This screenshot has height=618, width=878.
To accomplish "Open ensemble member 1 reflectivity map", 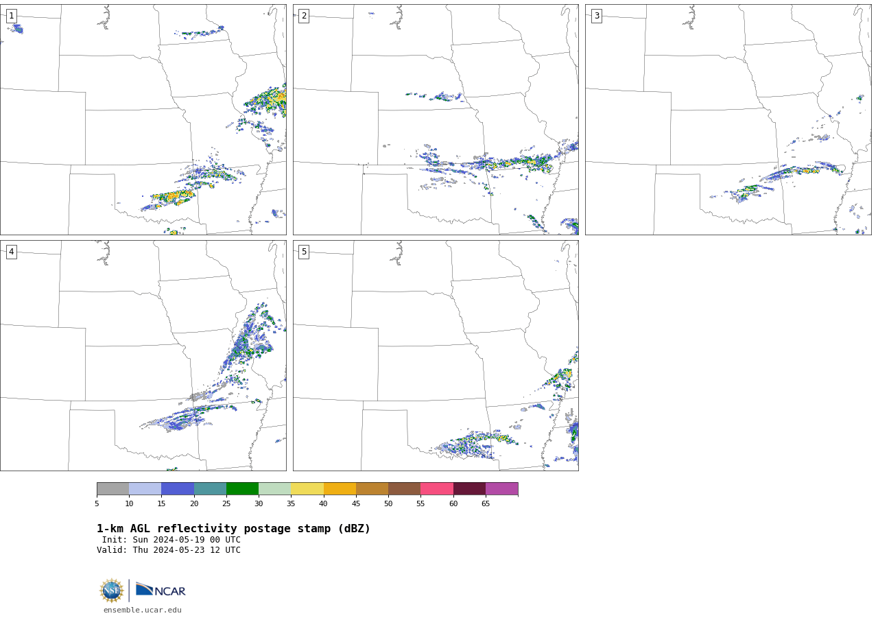I will 143,120.
